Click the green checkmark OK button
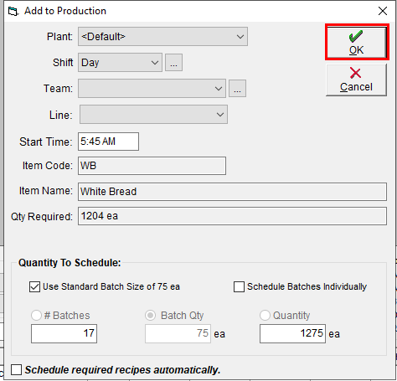 pos(357,42)
